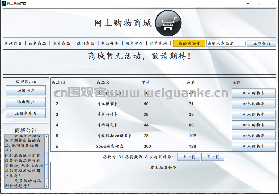Go to 用户中心

(x=134, y=43)
